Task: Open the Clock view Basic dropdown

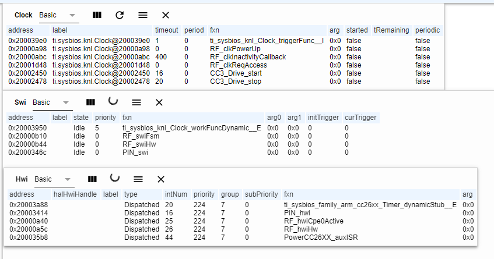Action: pyautogui.click(x=58, y=15)
